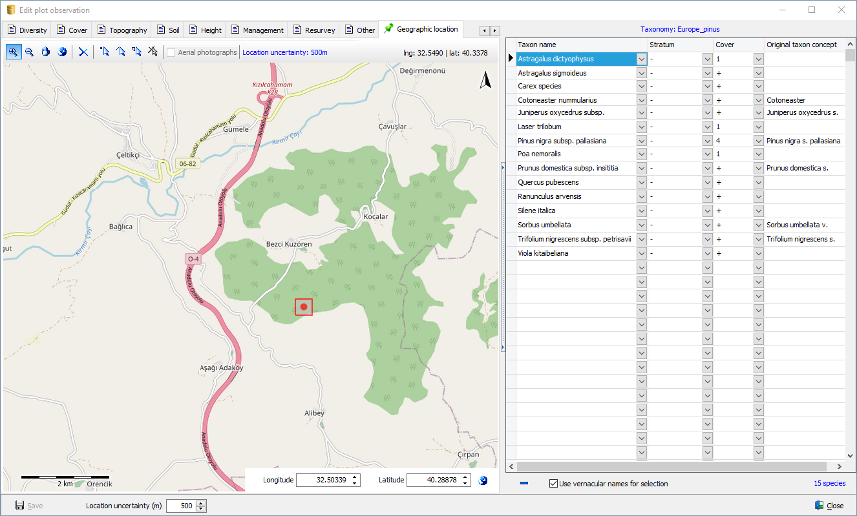
Task: Click the globe full-extent icon in map toolbar
Action: point(62,52)
